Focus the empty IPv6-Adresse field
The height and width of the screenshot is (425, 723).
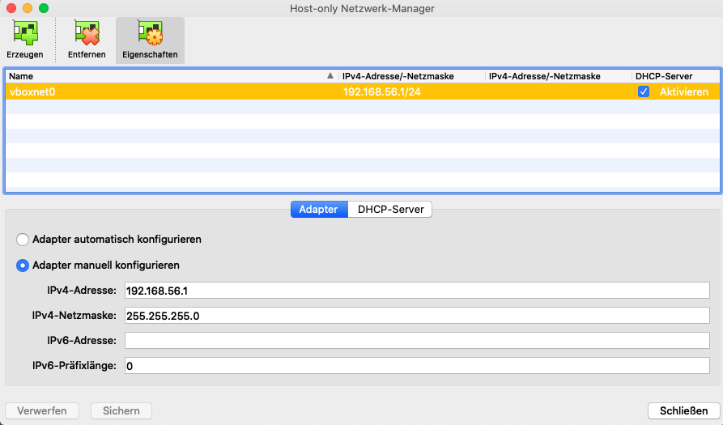coord(416,341)
